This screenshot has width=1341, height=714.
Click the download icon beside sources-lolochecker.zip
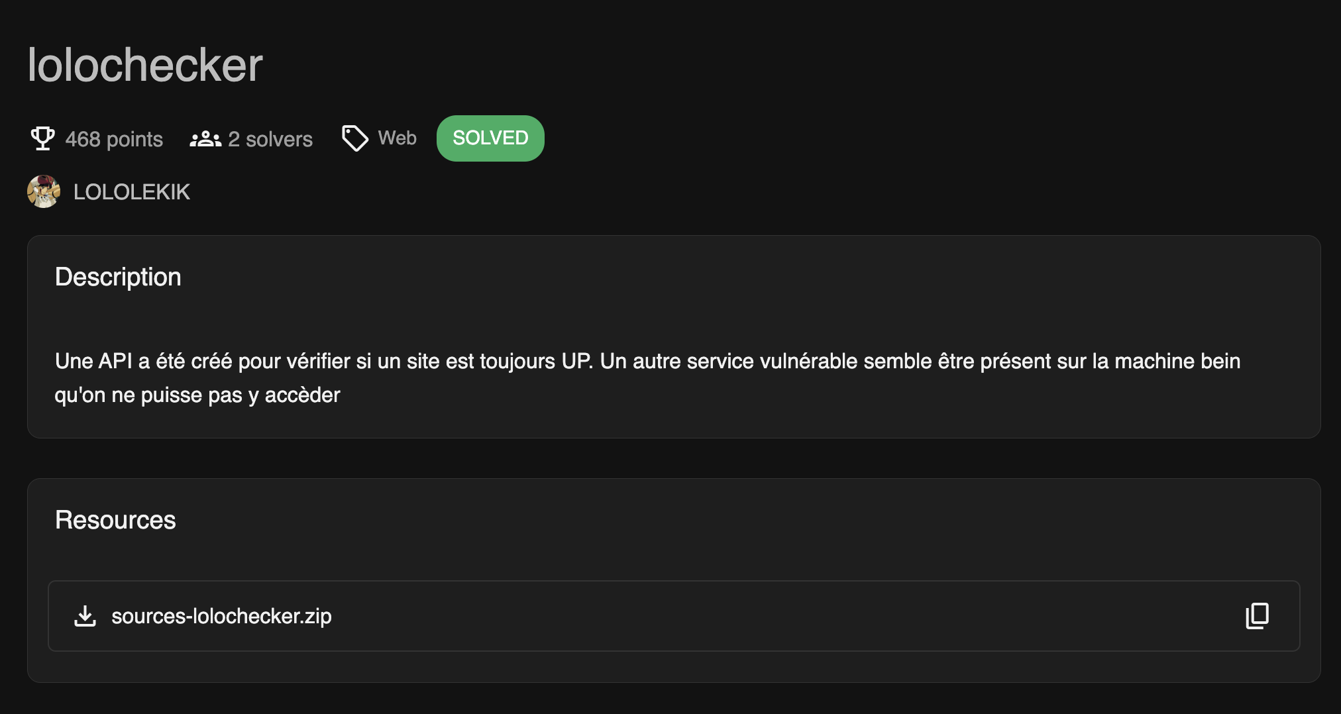[85, 616]
